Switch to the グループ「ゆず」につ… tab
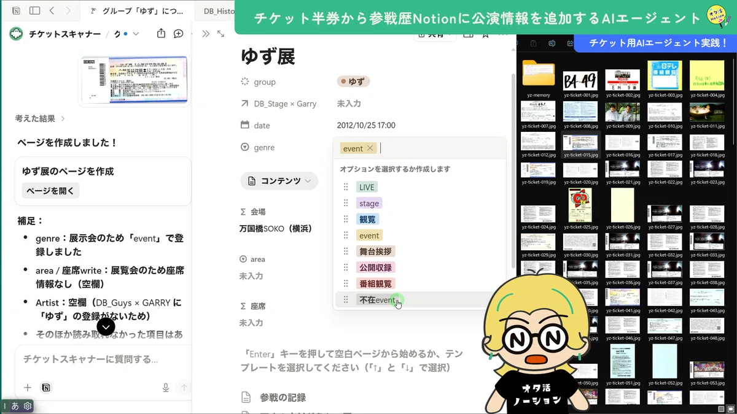Screen dimensions: 737x414 tap(137, 11)
